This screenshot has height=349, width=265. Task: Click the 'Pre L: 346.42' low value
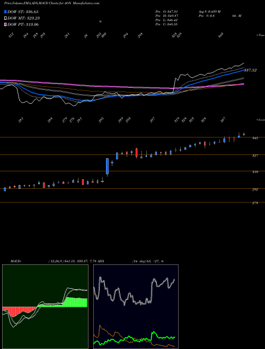166,20
